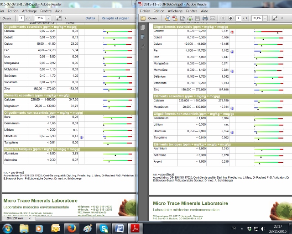292x234 pixels.
Task: Open the Affichage menu in right window
Action: pyautogui.click(x=175, y=11)
